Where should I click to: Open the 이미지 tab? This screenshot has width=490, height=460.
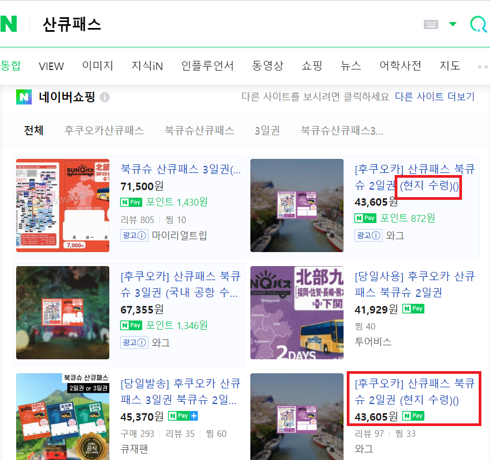(97, 66)
